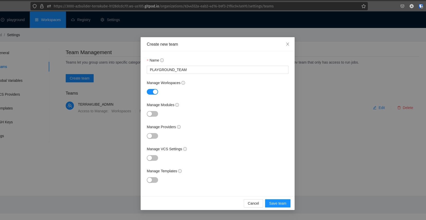This screenshot has height=220, width=426.
Task: Click the Manage VCS Settings info icon
Action: pyautogui.click(x=185, y=149)
